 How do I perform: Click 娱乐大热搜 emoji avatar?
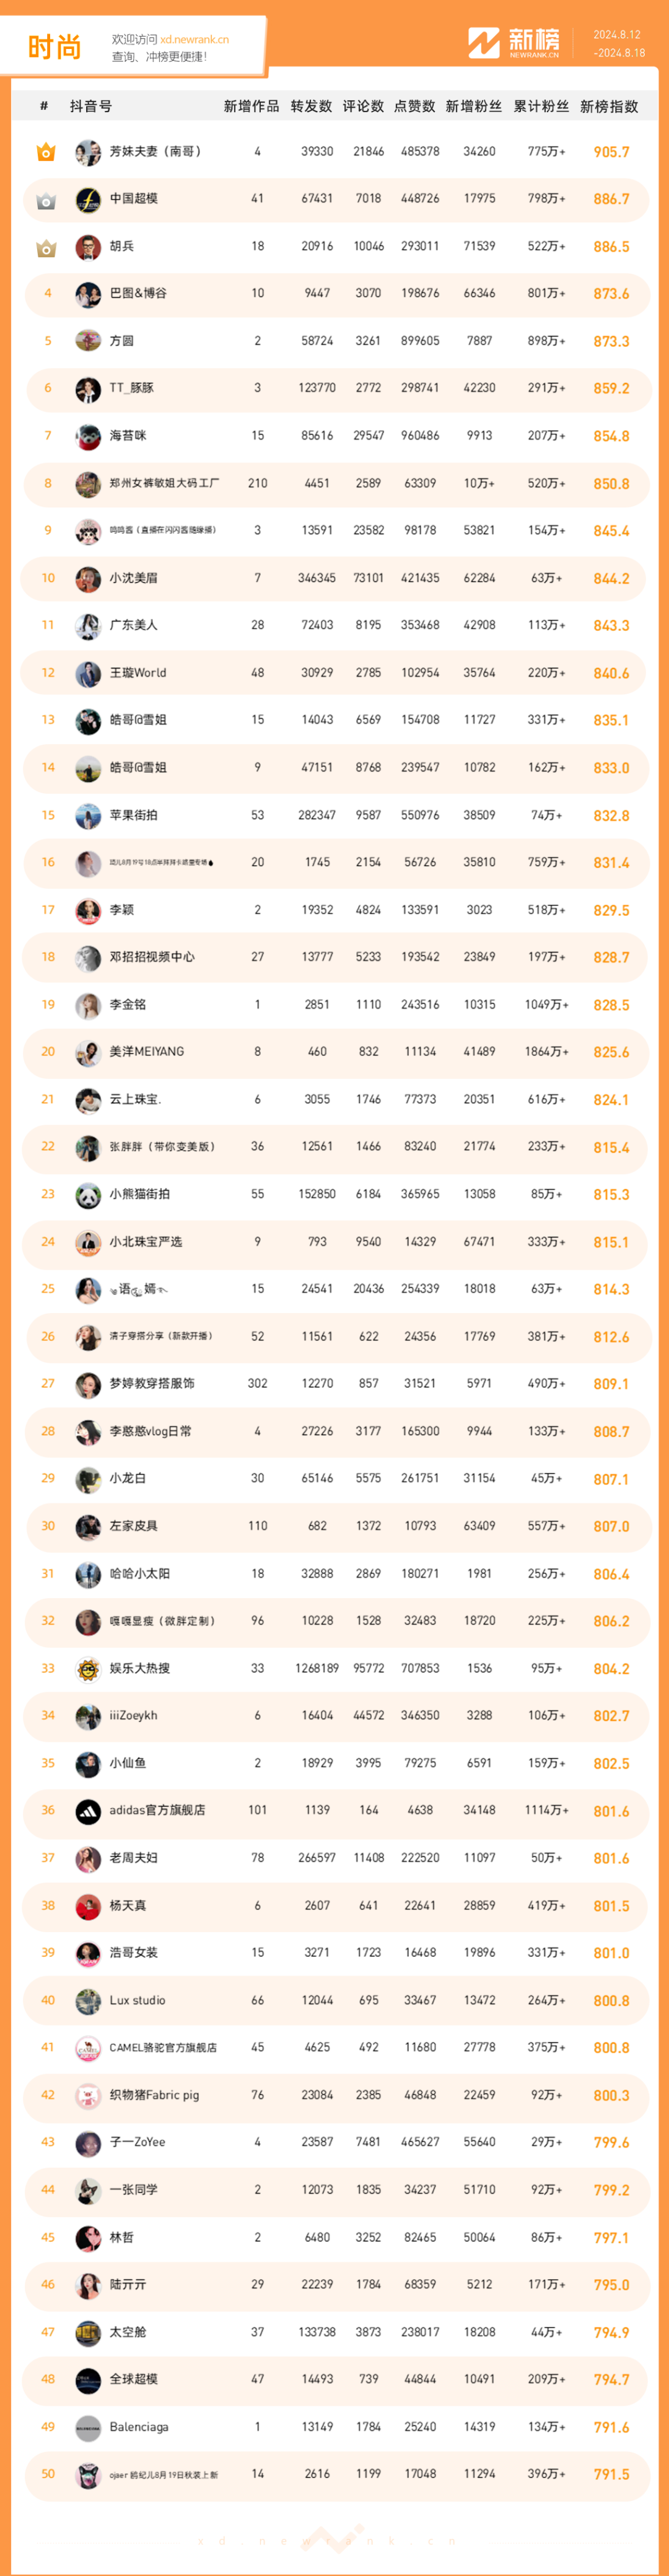tap(88, 1669)
